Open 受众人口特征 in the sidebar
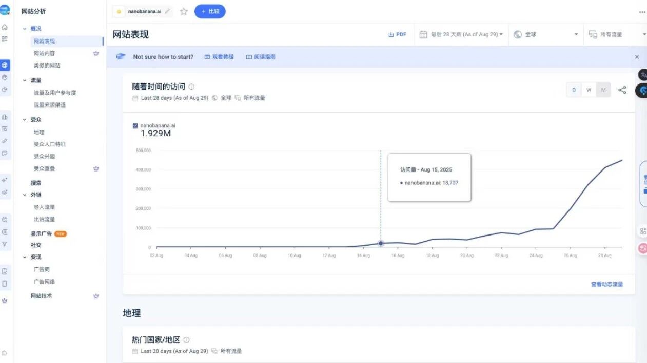Viewport: 647px width, 363px height. coord(50,144)
